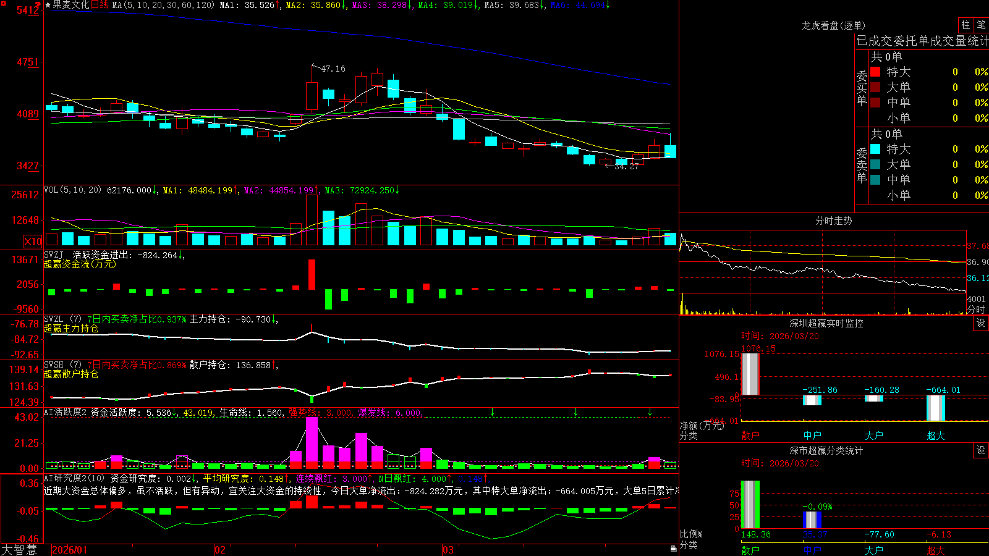Click the 超大 category label in 深圳超赢实时监控

(x=936, y=436)
